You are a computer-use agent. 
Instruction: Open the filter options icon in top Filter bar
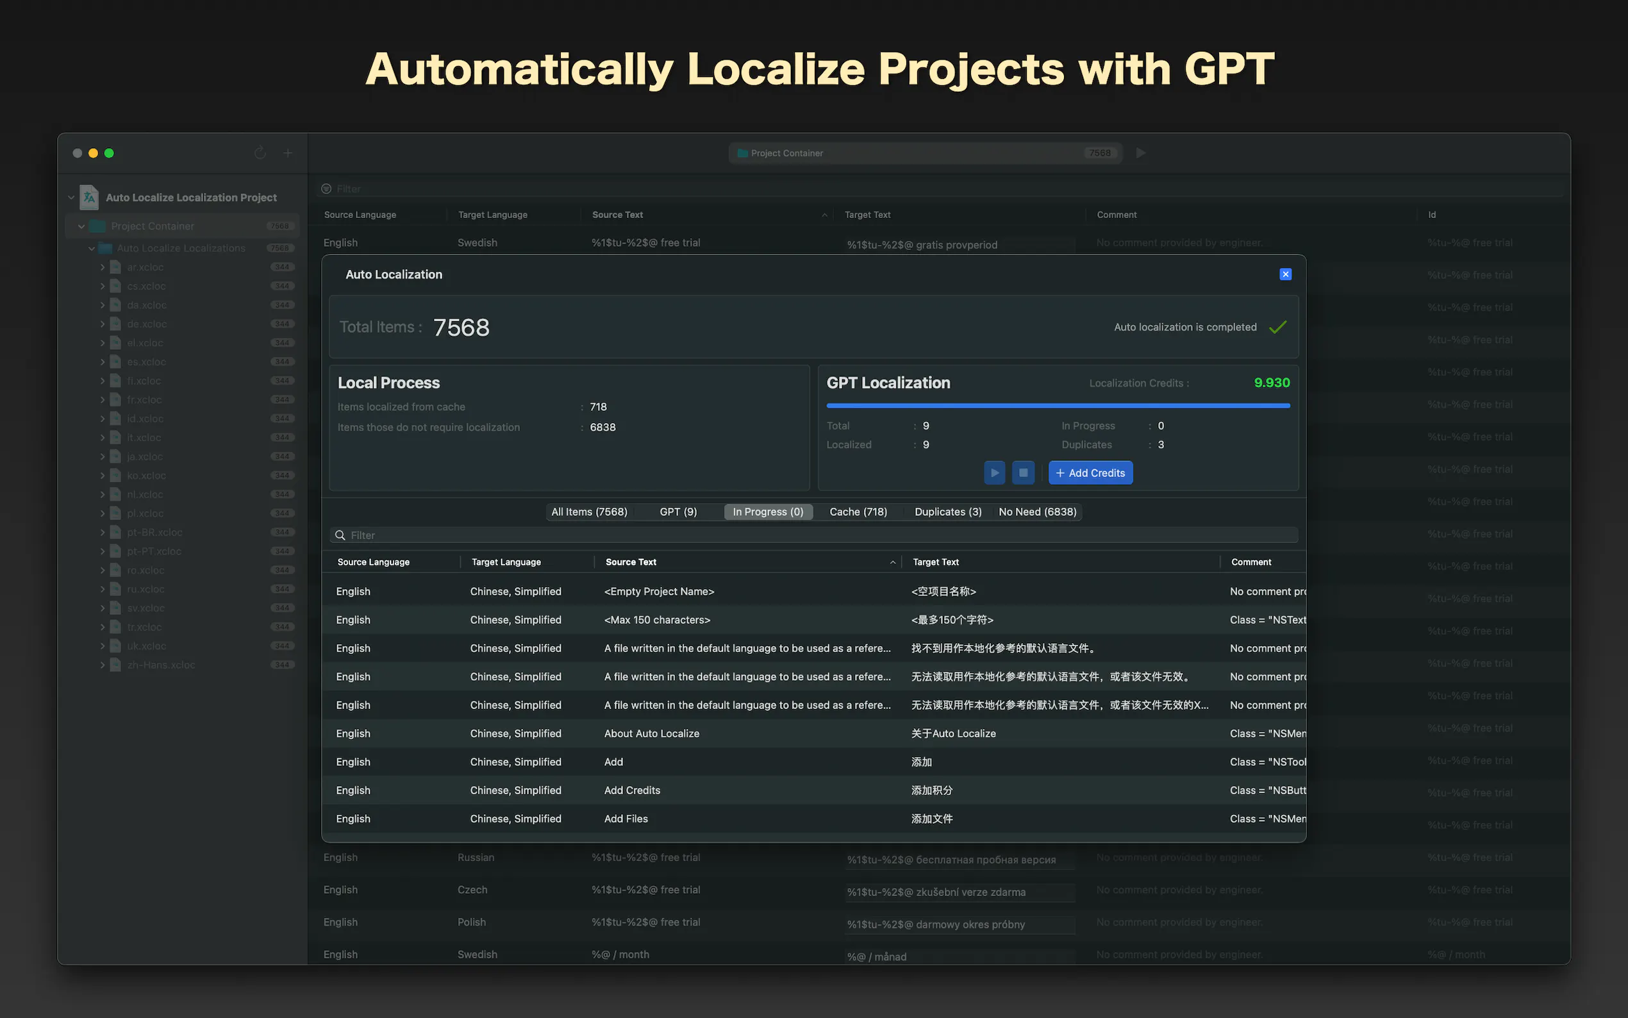[x=326, y=188]
